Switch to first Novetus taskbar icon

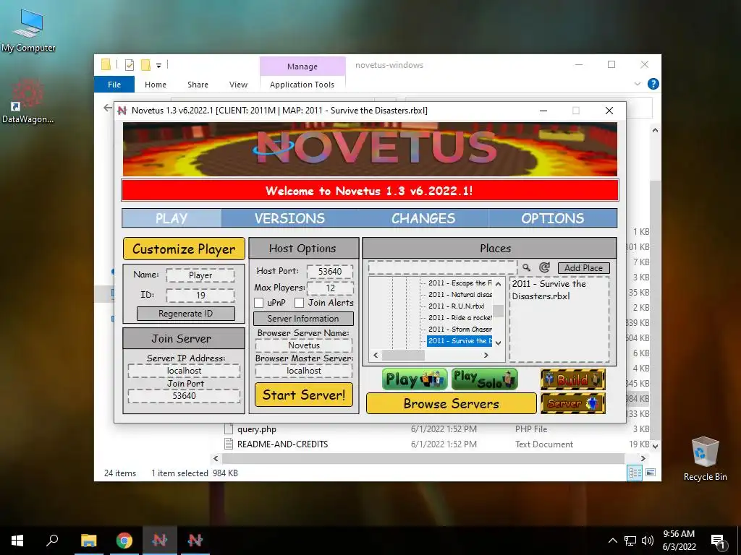160,541
